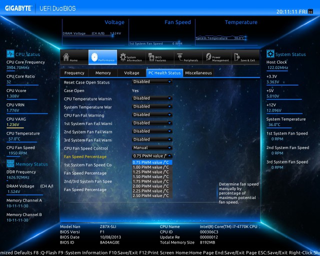320x256 pixels.
Task: Click the DRAM Voltage graph line
Action: (x=88, y=35)
